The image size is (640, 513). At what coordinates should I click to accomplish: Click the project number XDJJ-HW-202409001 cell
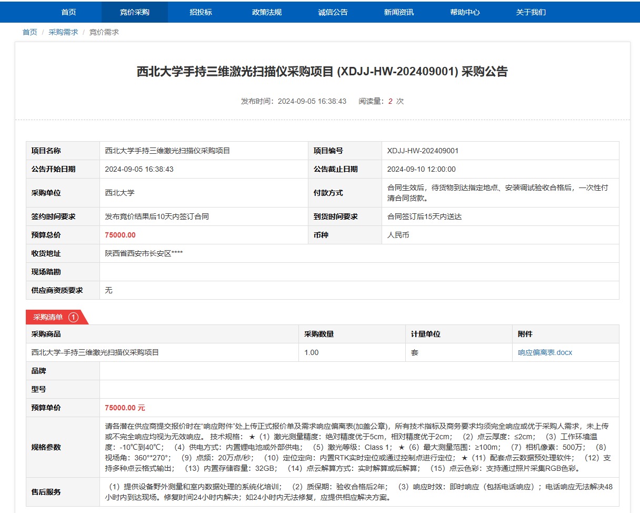pos(423,151)
